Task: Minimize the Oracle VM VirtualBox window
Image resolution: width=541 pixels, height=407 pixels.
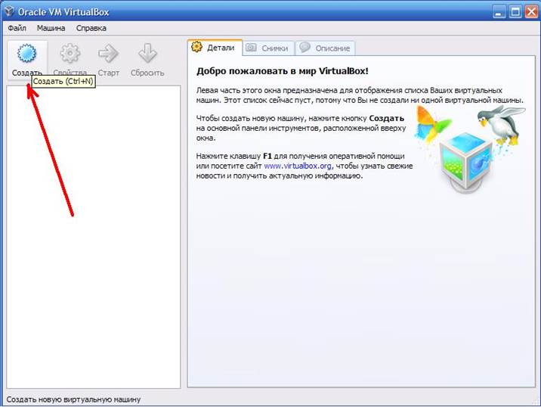Action: (x=498, y=12)
